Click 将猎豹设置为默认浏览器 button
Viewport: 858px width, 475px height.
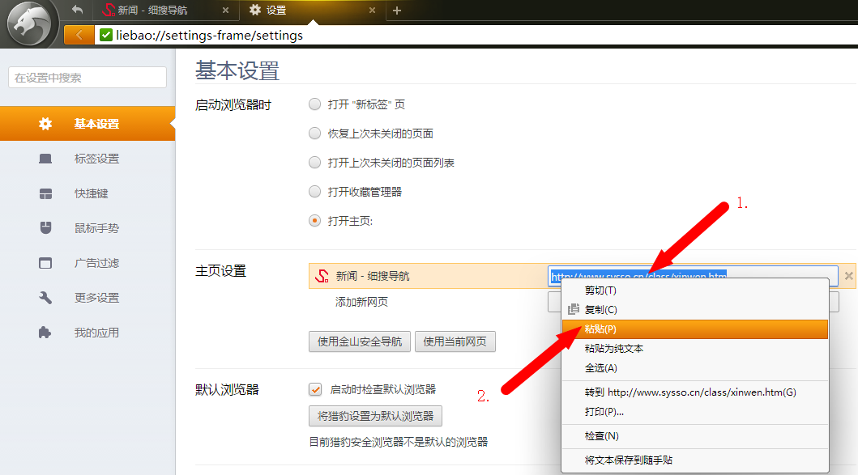tap(375, 416)
